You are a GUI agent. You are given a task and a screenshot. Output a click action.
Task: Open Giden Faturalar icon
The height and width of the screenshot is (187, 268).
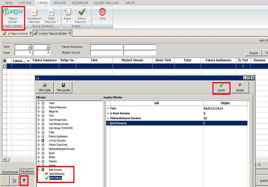click(x=51, y=12)
